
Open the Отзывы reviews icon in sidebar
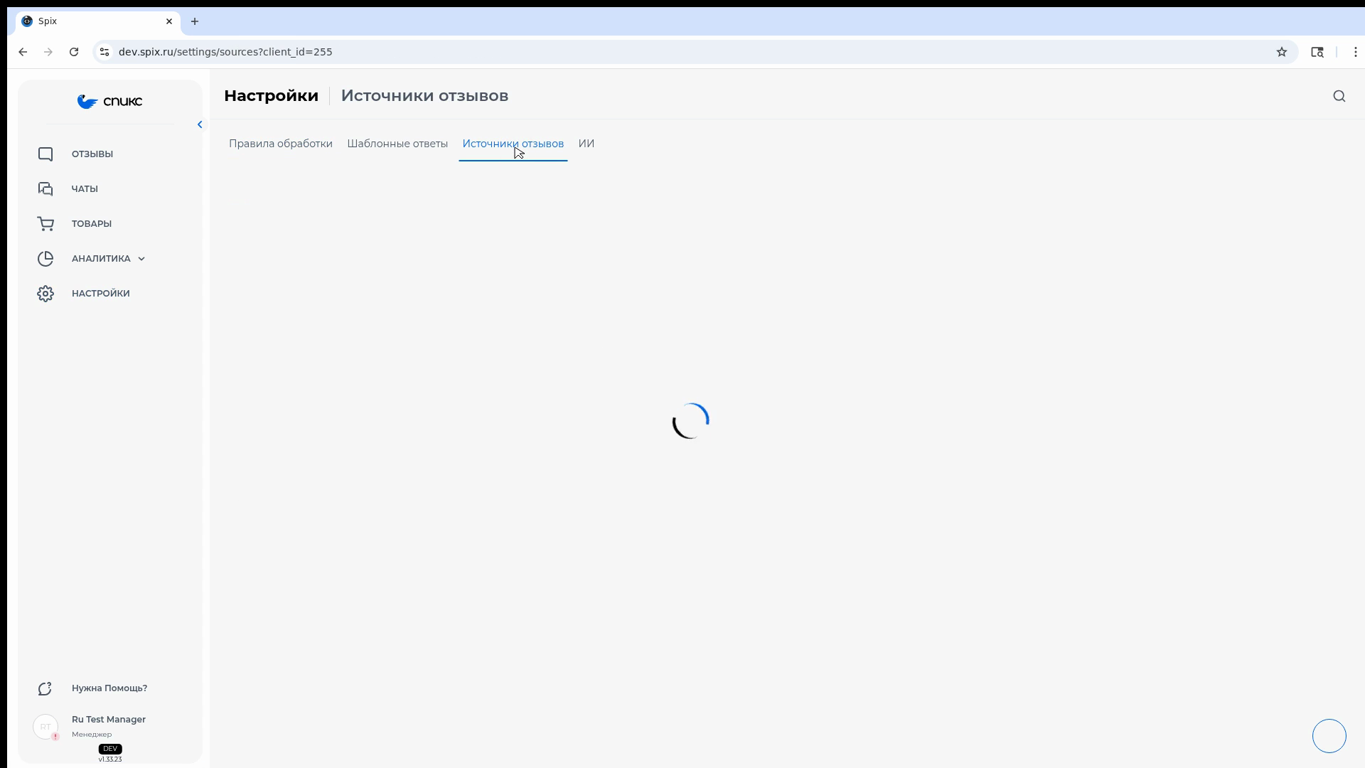pyautogui.click(x=45, y=154)
